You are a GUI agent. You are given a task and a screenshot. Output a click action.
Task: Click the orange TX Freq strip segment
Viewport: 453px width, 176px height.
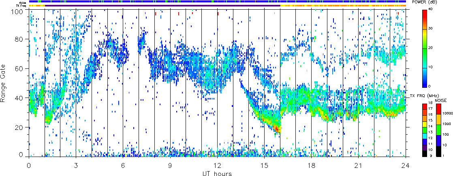point(343,6)
